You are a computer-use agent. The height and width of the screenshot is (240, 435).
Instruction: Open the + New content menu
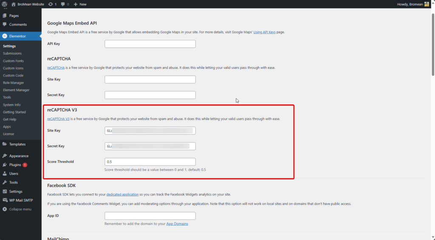80,4
